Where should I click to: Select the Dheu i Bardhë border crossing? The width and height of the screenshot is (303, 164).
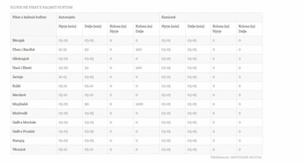coord(23,50)
